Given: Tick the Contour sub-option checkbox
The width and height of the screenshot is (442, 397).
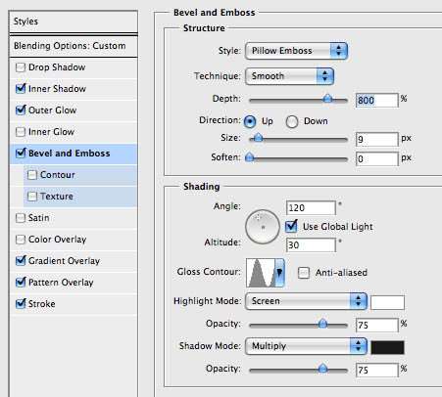Looking at the screenshot, I should (x=32, y=175).
